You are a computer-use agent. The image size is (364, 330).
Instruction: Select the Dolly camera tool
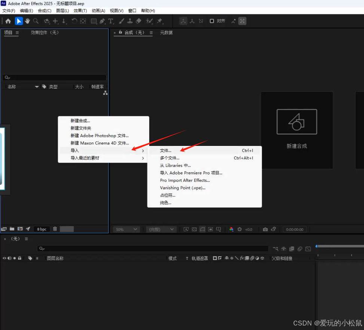tap(64, 21)
